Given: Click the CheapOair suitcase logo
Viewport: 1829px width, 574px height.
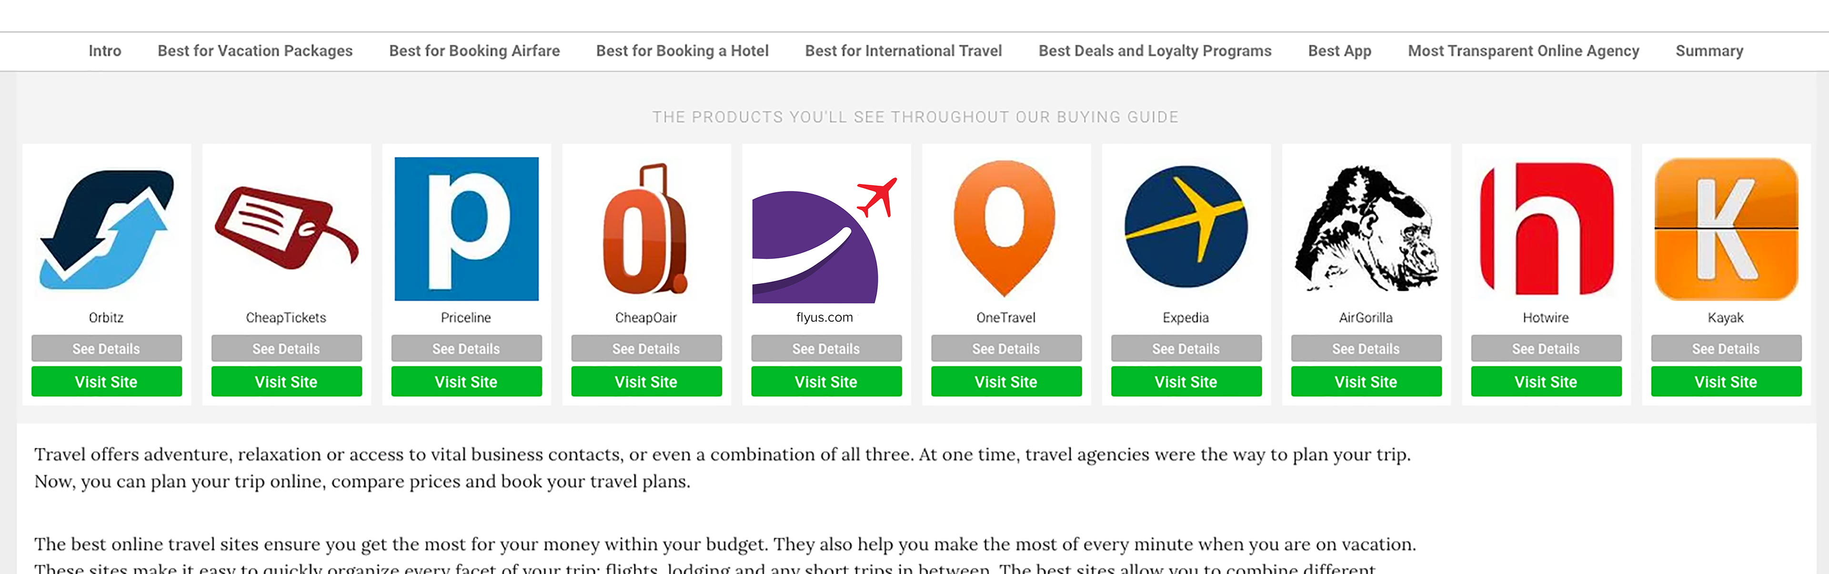Looking at the screenshot, I should pos(646,228).
